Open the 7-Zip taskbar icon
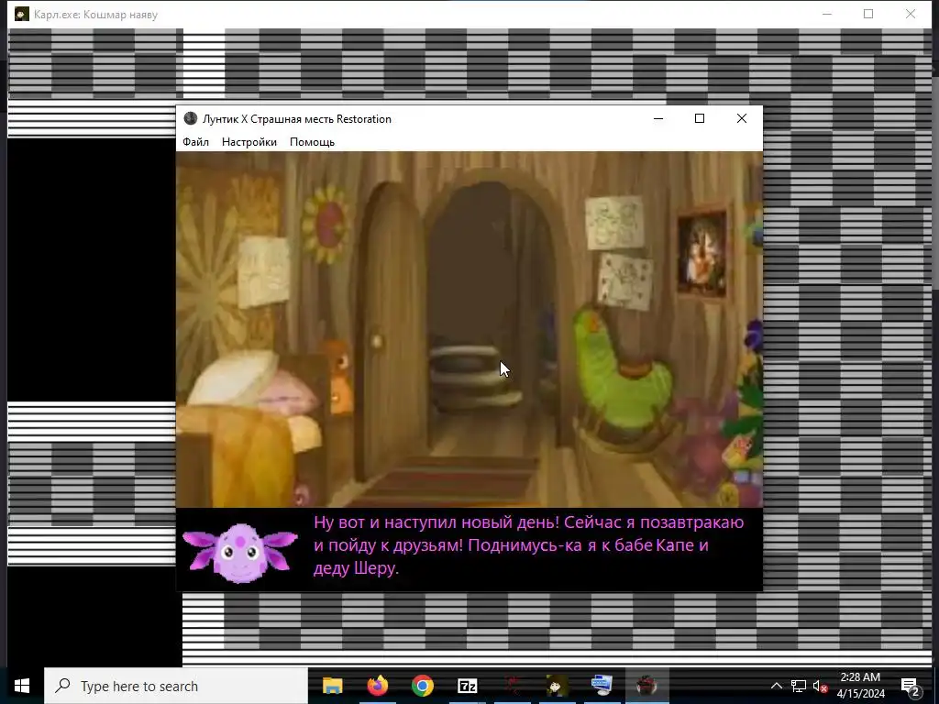 tap(467, 686)
